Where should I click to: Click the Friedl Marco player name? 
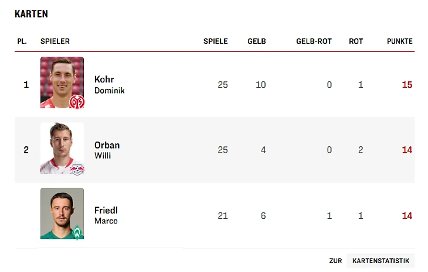[106, 215]
